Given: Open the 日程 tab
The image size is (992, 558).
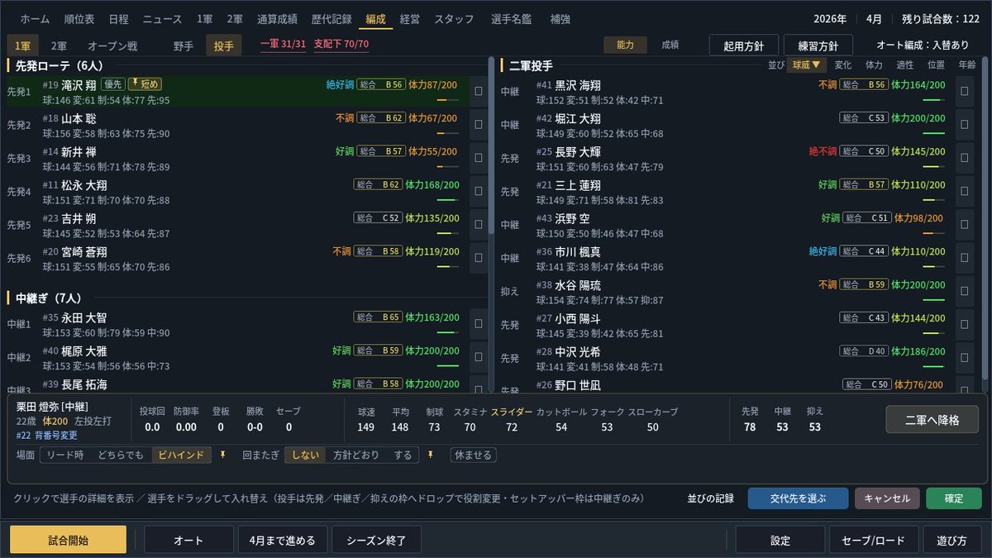Looking at the screenshot, I should point(118,19).
